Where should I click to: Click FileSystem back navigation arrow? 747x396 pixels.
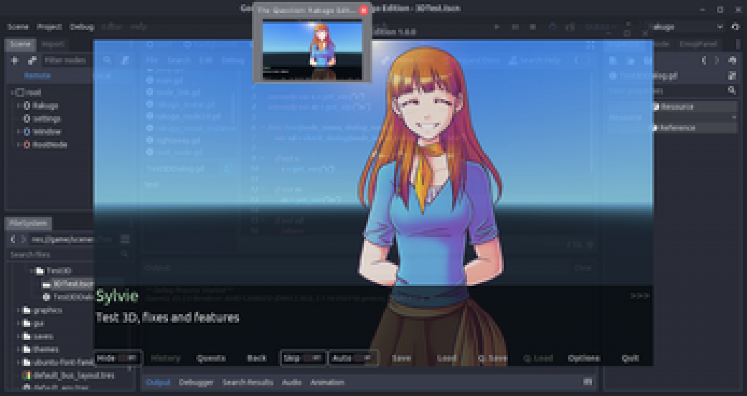click(13, 239)
